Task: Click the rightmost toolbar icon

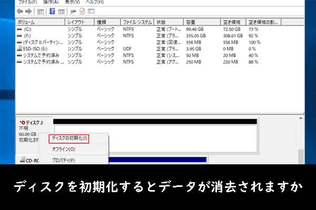Action: click(91, 11)
